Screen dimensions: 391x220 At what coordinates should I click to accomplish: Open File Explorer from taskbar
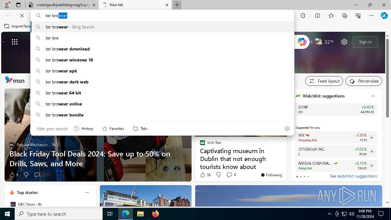[x=140, y=214]
